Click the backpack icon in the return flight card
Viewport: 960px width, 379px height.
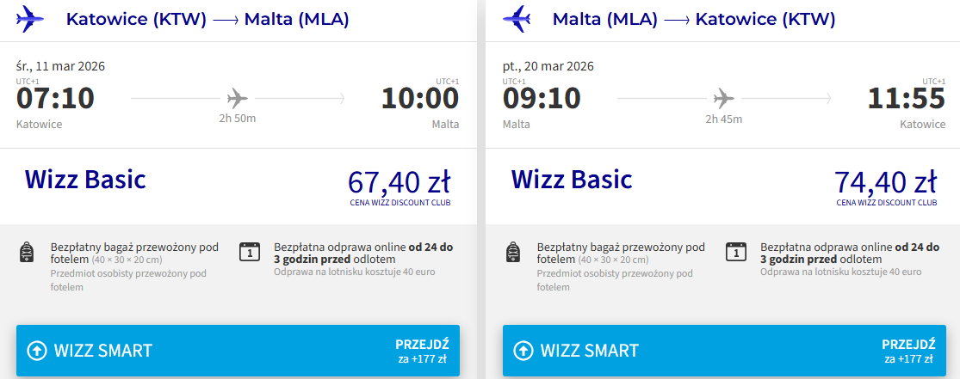click(513, 253)
